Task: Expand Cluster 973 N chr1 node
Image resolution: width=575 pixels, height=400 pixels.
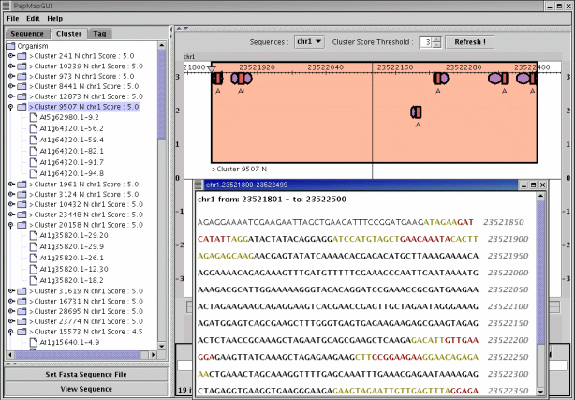Action: point(11,76)
